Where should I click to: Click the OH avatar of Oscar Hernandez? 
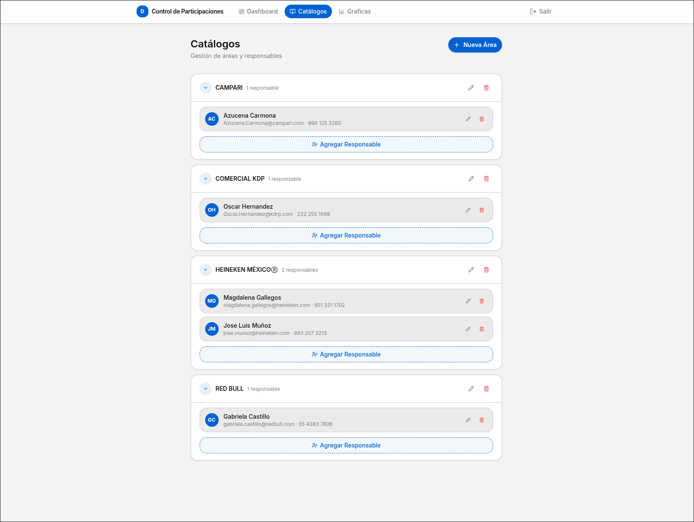click(x=212, y=210)
